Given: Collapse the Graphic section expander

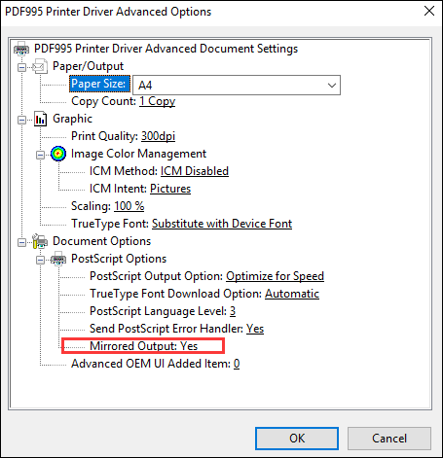Looking at the screenshot, I should (21, 120).
